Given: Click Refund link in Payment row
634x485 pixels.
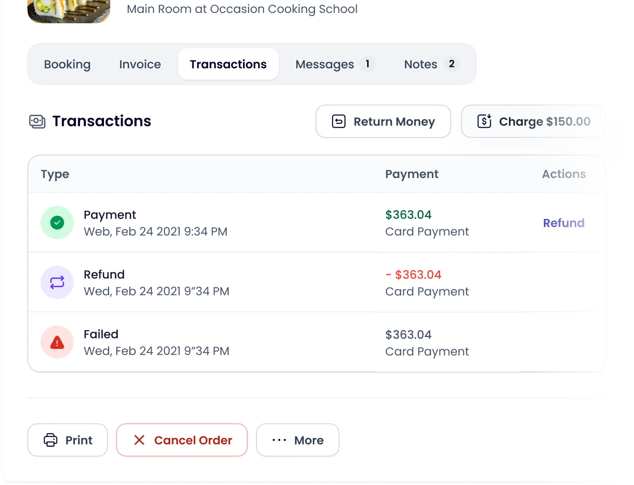Looking at the screenshot, I should (x=564, y=223).
